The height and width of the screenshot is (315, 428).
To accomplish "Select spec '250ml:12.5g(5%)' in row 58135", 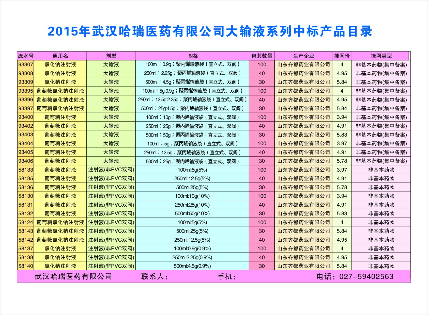I will (x=192, y=178).
